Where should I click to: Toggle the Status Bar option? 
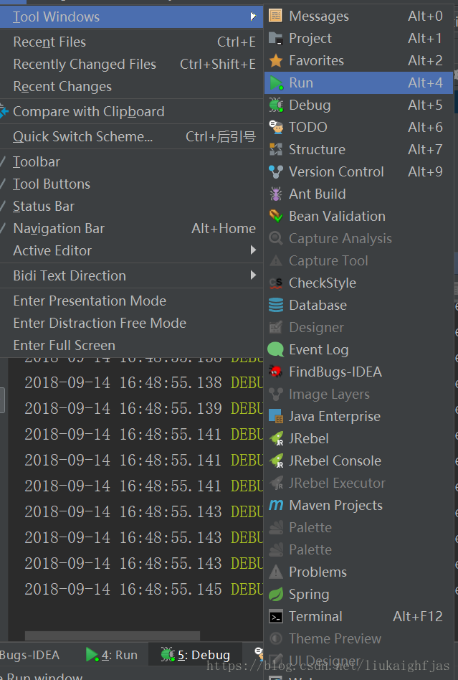click(x=131, y=206)
